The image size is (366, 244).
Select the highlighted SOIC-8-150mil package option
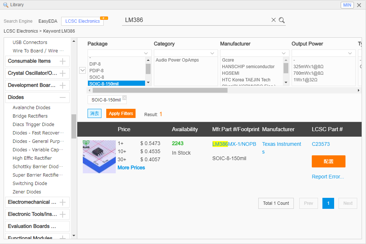click(x=117, y=84)
